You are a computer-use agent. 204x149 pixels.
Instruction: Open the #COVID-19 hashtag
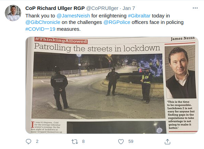pyautogui.click(x=40, y=29)
